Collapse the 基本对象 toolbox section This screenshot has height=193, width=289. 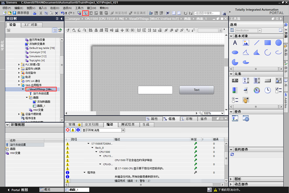(x=231, y=36)
